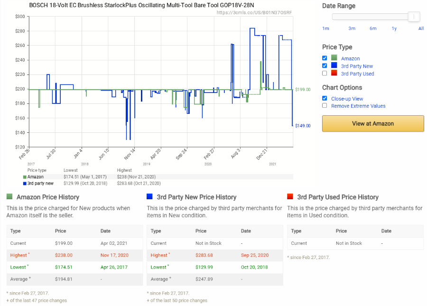
Task: Click the green Amazon price type swatch
Action: [334, 58]
